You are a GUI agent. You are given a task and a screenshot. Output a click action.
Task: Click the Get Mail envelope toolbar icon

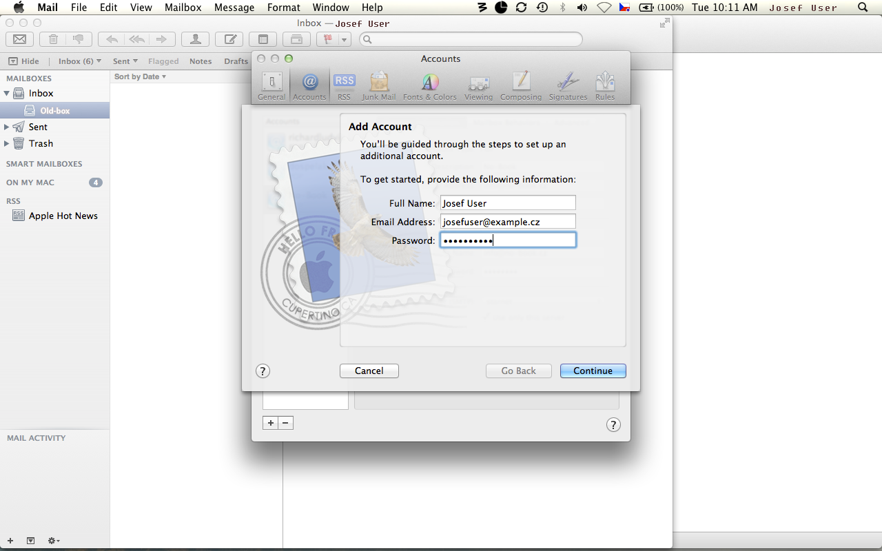[19, 39]
